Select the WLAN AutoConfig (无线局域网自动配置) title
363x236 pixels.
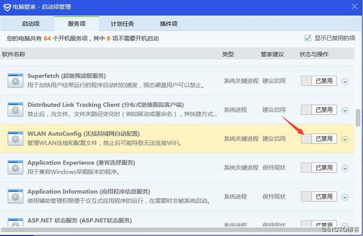[84, 134]
